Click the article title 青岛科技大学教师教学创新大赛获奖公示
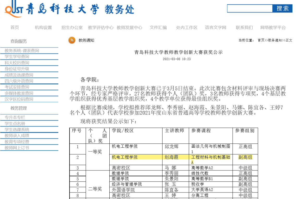Viewport: 300px width, 199px height. pyautogui.click(x=178, y=52)
